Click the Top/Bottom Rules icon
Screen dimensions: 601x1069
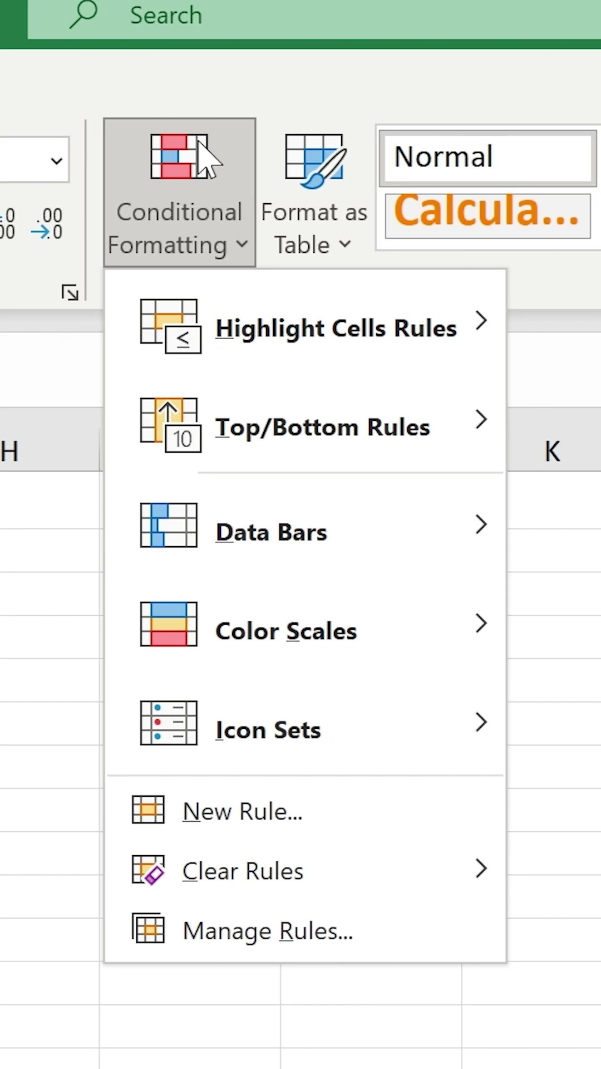click(170, 425)
